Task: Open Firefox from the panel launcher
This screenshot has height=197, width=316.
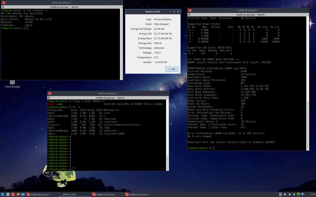Action: [x=18, y=194]
